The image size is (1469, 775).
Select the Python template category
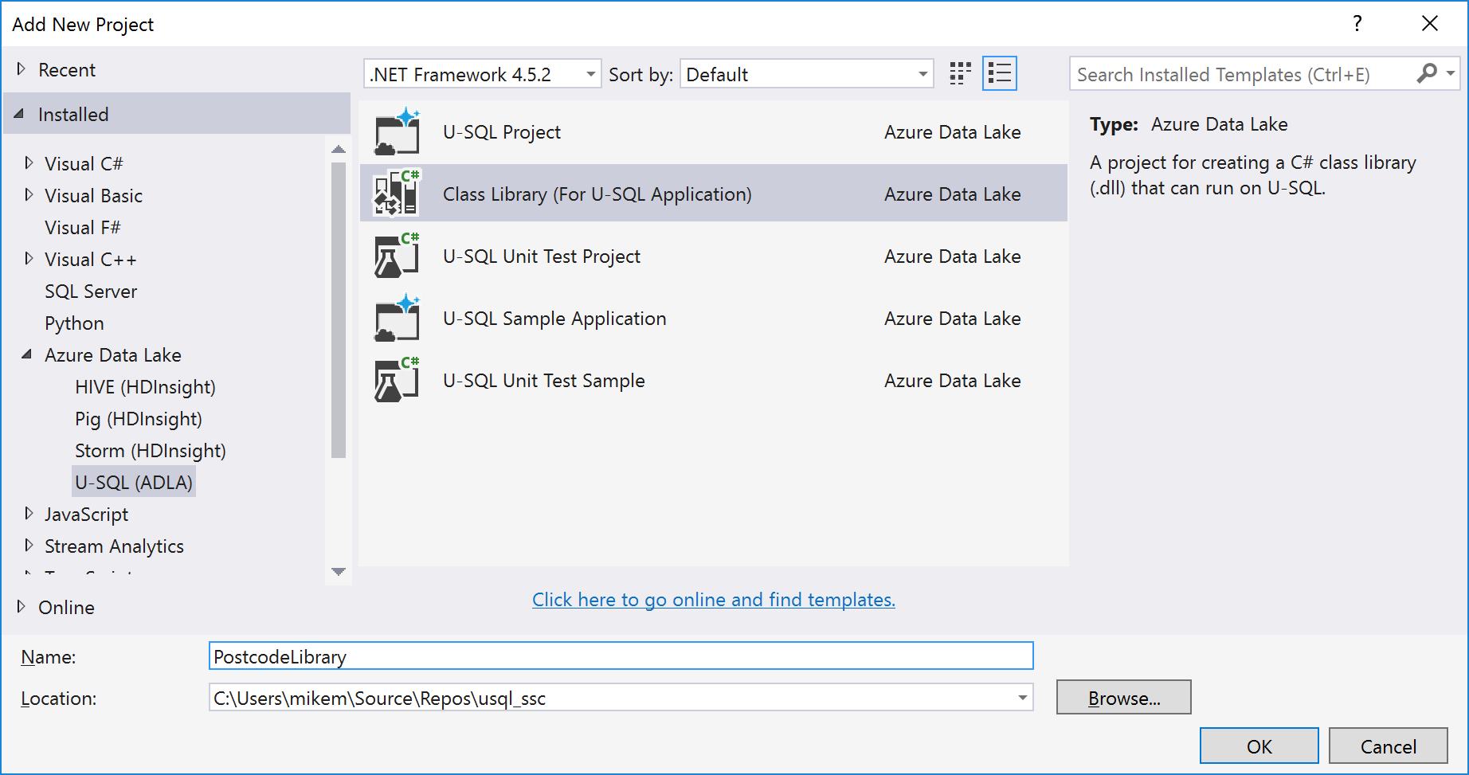[74, 323]
